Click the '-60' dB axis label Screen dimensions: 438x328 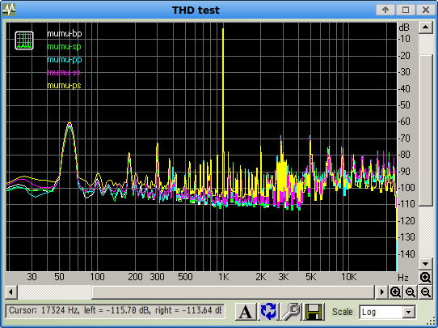pyautogui.click(x=404, y=121)
